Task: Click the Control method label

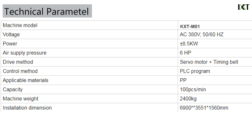Action: coord(20,71)
